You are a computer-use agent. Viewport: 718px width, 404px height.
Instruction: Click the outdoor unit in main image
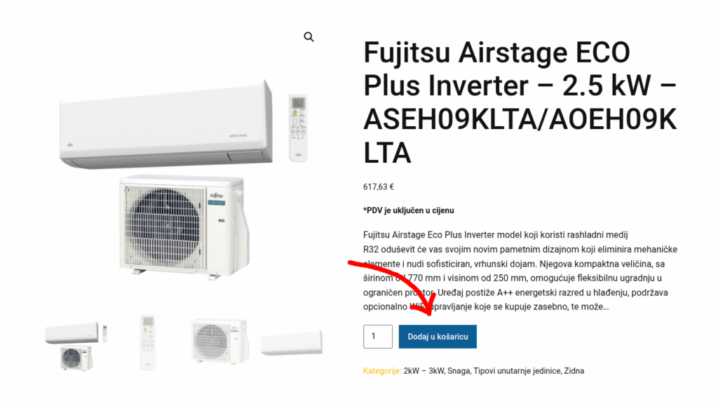184,227
